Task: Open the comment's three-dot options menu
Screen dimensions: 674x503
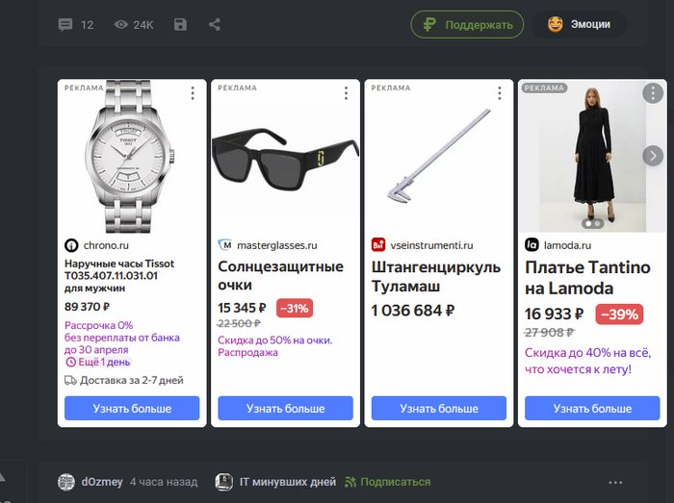Action: [615, 482]
